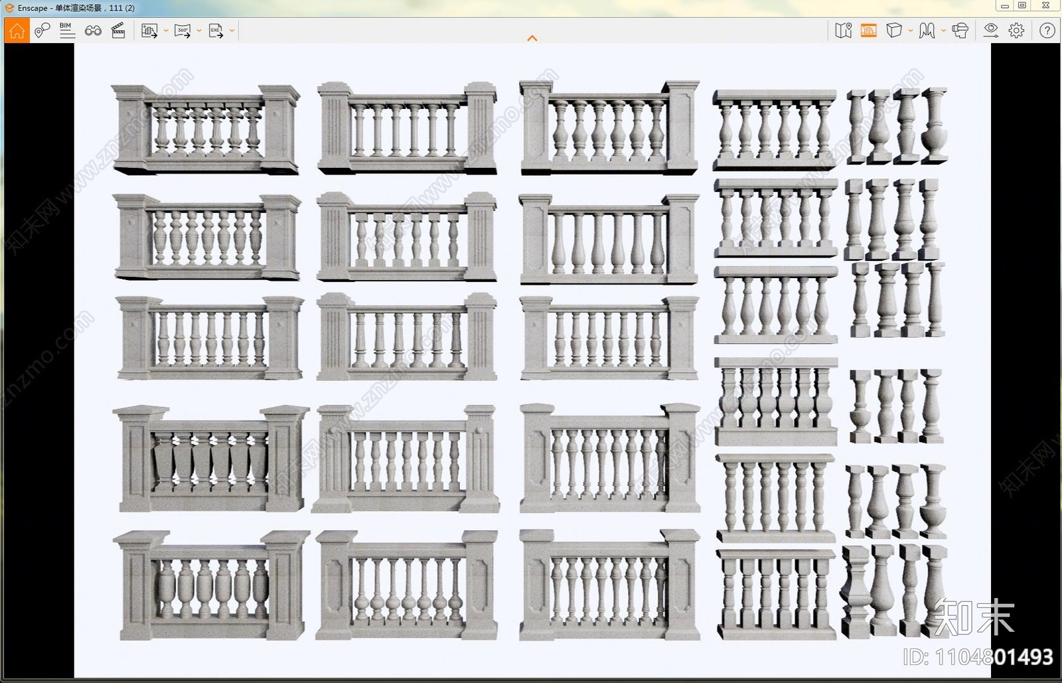Click the 360° panorama export icon
Image resolution: width=1062 pixels, height=683 pixels.
pos(183,31)
